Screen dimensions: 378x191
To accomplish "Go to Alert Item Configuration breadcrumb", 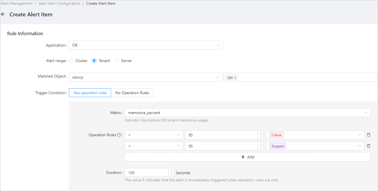I will (x=59, y=4).
